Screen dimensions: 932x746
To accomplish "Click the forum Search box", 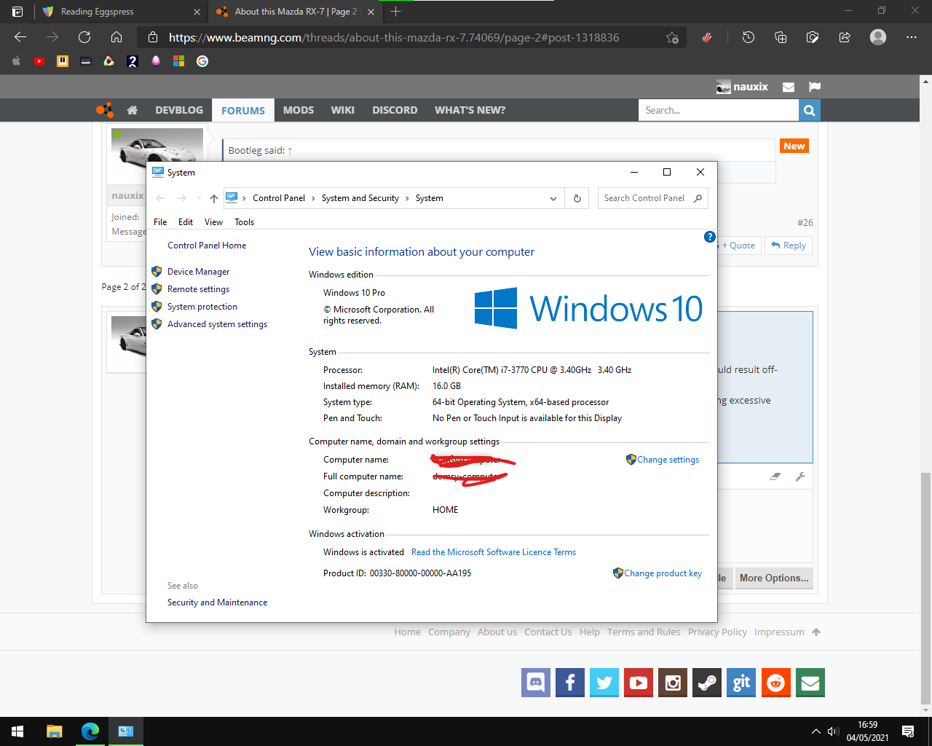I will 719,110.
